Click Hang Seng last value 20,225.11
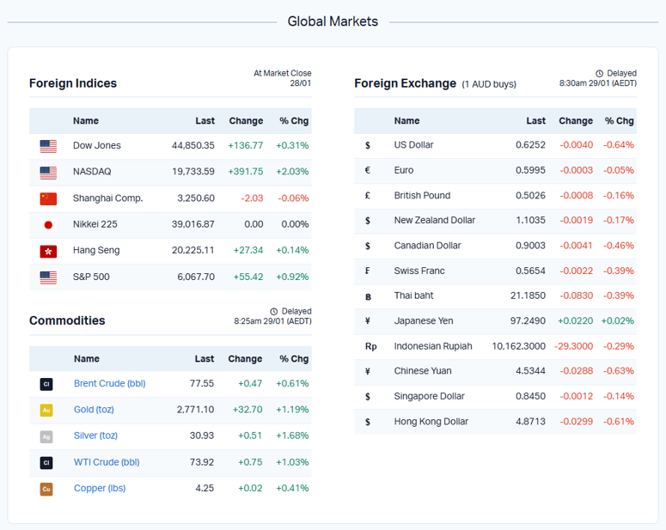Viewport: 666px width, 530px height. 193,250
